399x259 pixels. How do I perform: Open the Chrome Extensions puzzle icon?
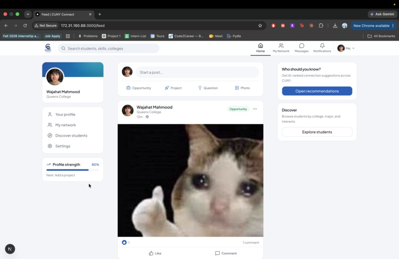pos(321,25)
